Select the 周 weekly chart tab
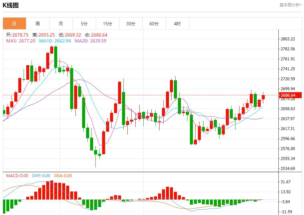Viewport: 304px width, 215px height. [38, 24]
